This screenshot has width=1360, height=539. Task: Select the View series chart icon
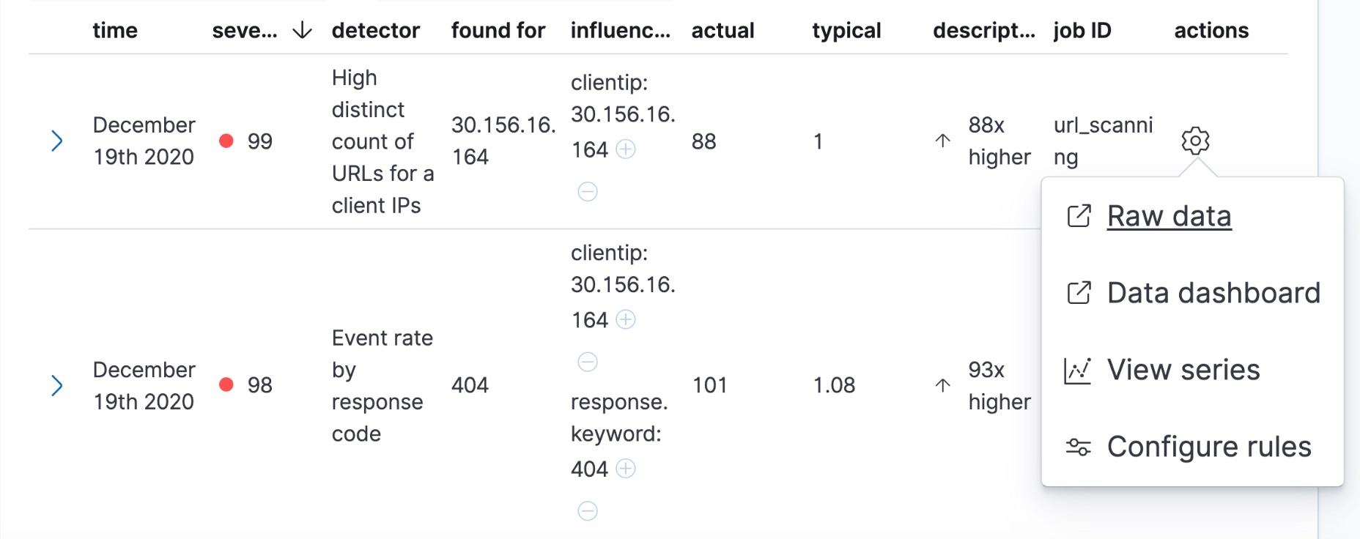pyautogui.click(x=1077, y=370)
